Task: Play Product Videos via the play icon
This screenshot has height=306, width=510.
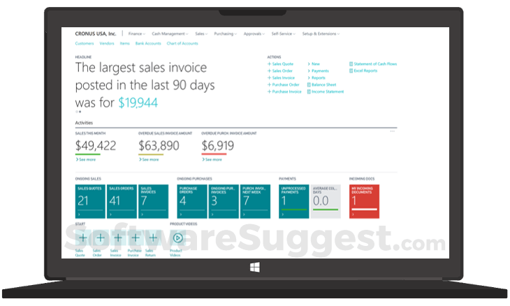Action: point(177,238)
